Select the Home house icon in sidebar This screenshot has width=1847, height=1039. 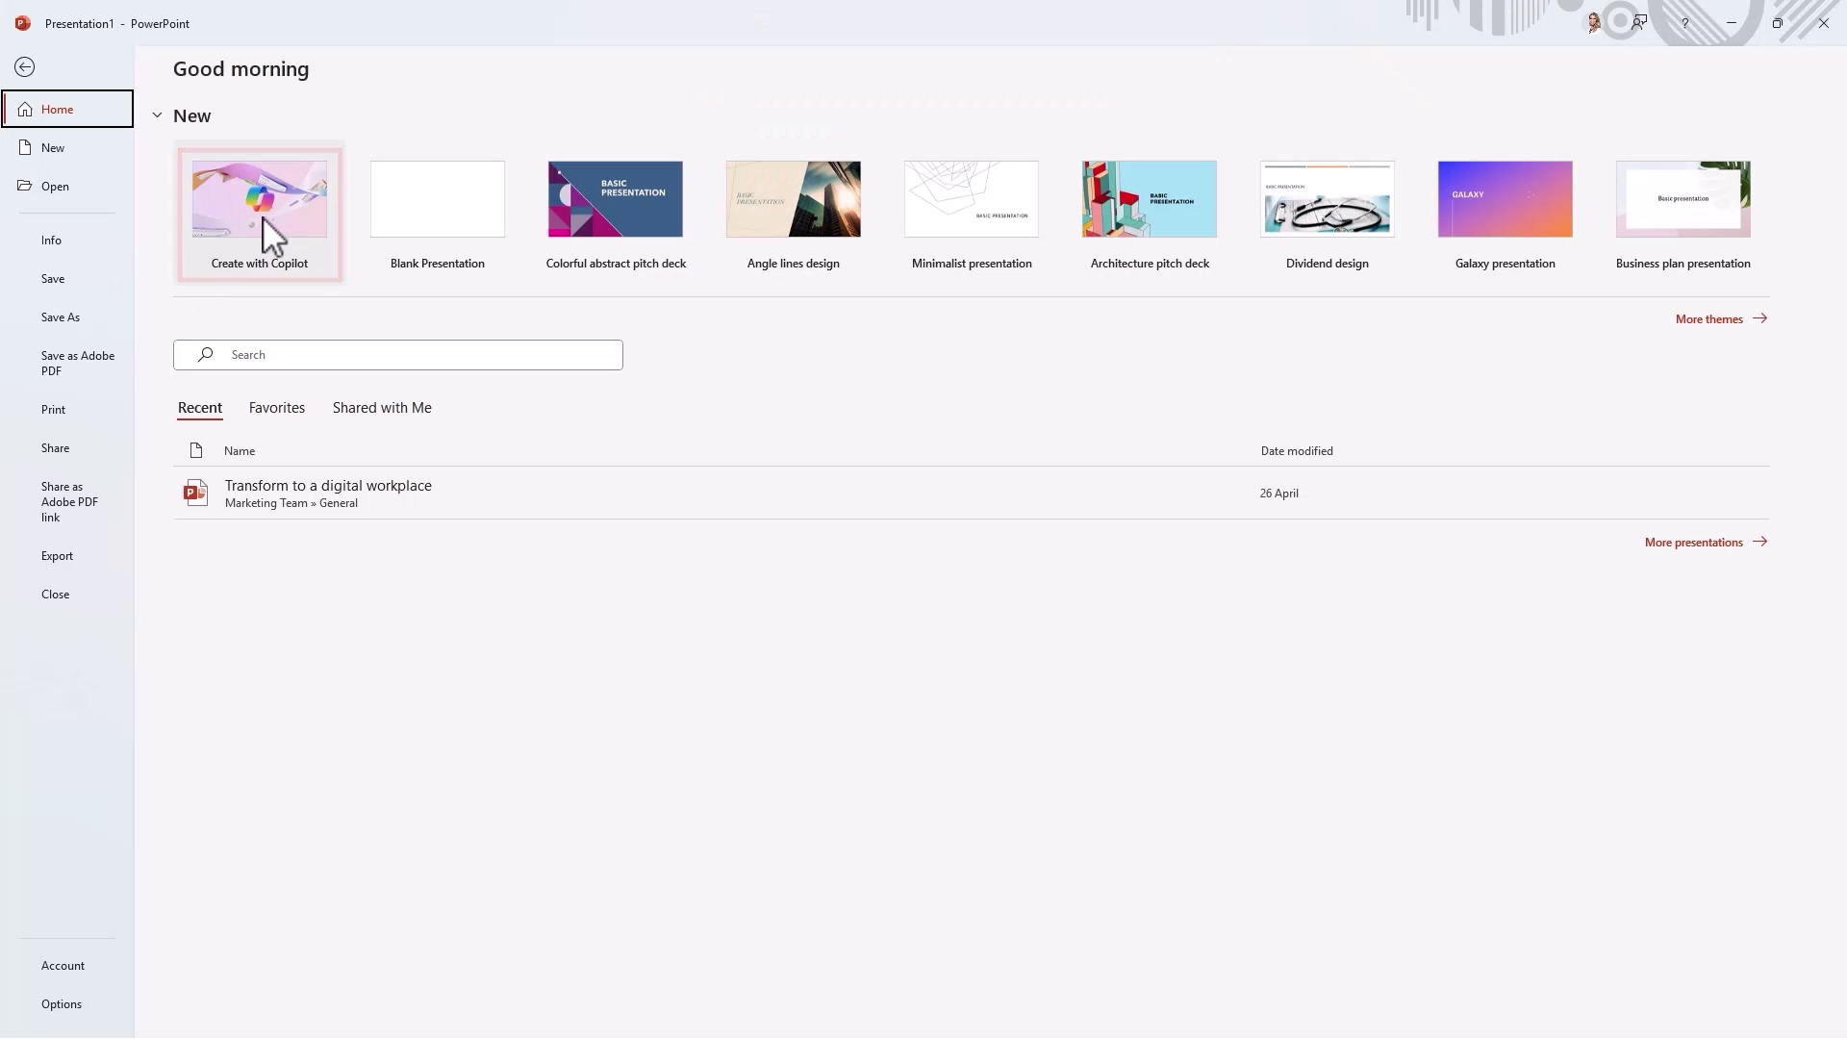(x=25, y=109)
